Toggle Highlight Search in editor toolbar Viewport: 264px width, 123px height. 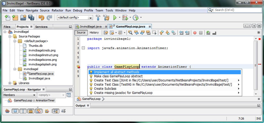click(148, 33)
